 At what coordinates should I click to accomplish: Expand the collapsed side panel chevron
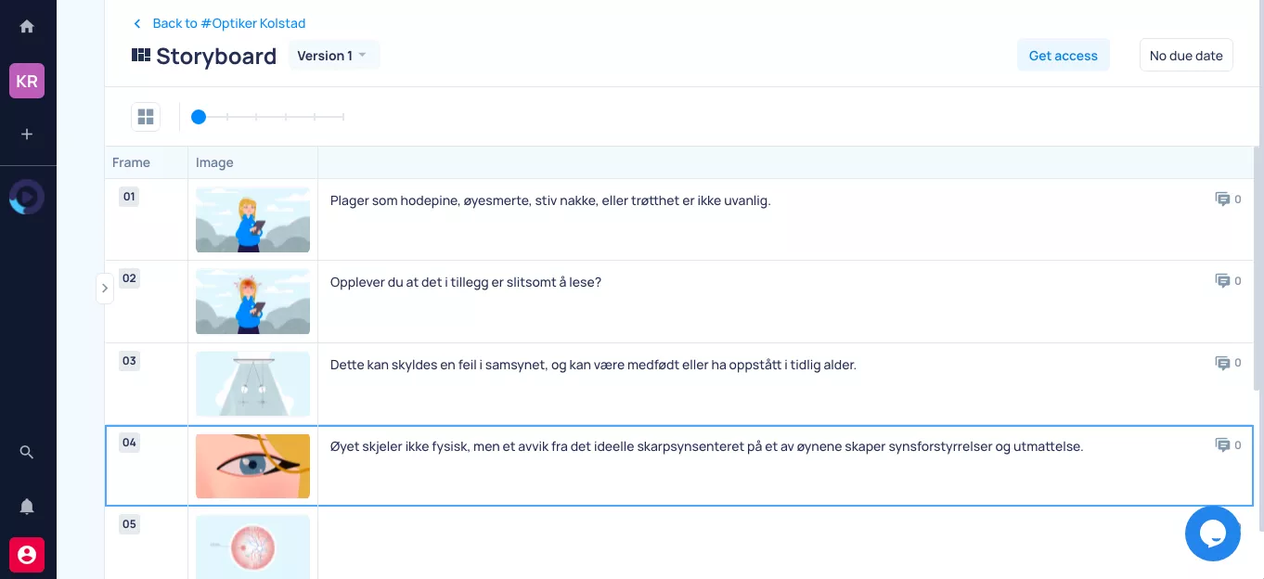coord(105,289)
